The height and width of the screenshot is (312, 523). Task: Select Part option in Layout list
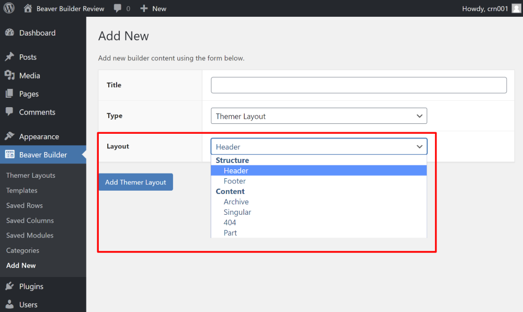[319, 233]
